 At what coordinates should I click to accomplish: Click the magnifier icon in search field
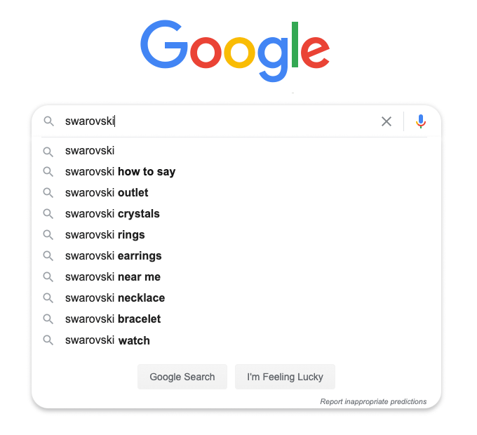pyautogui.click(x=48, y=121)
